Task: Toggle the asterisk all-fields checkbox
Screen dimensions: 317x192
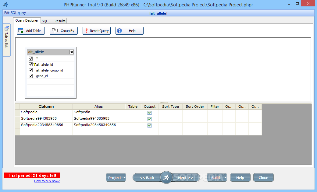Action: point(31,58)
